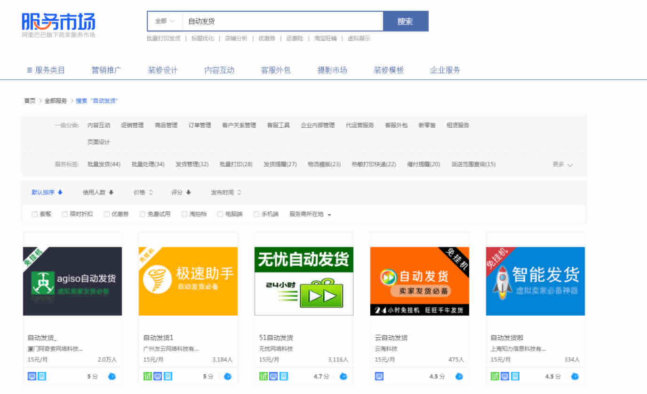Click the 搜索 search button
Screen dimensions: 647x394
pos(406,21)
